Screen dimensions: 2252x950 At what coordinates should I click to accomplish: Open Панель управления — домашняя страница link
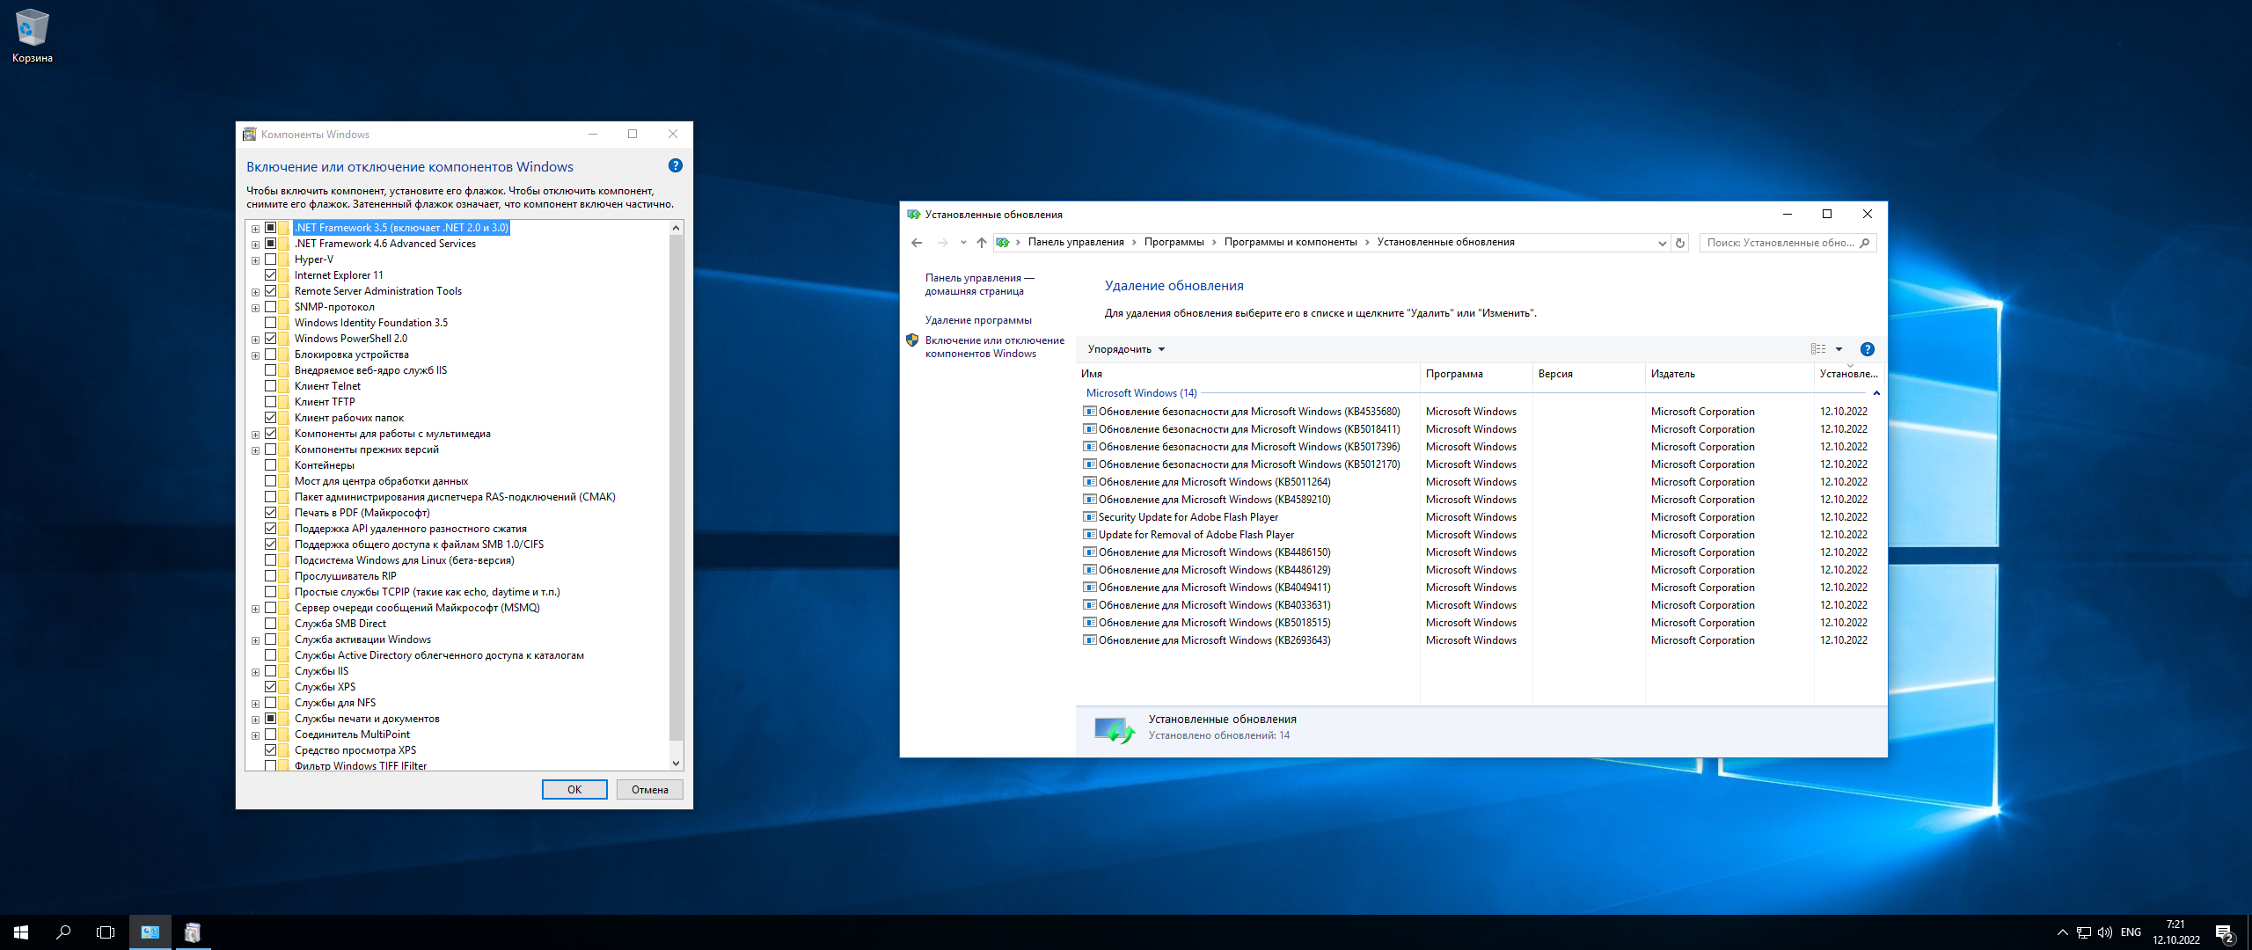pos(979,284)
